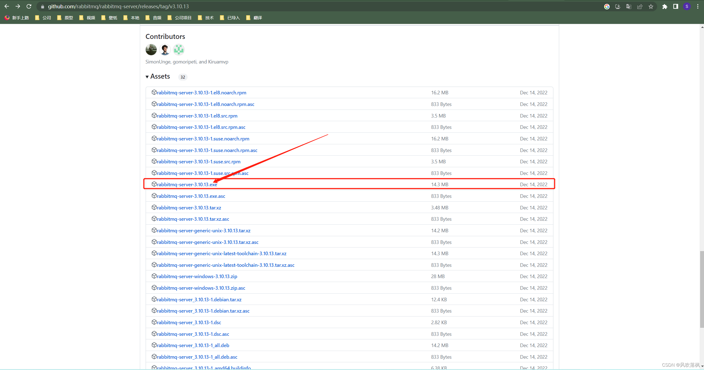
Task: Go back to the previous page
Action: point(7,6)
